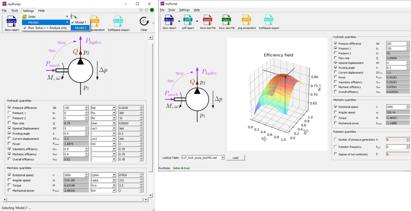This screenshot has width=411, height=211.
Task: Open the Tools menu in right window
Action: (x=171, y=10)
